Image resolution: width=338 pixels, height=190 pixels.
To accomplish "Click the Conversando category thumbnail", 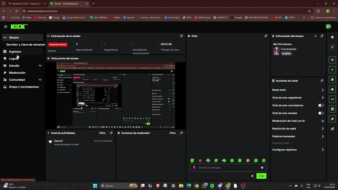I will pos(276,51).
